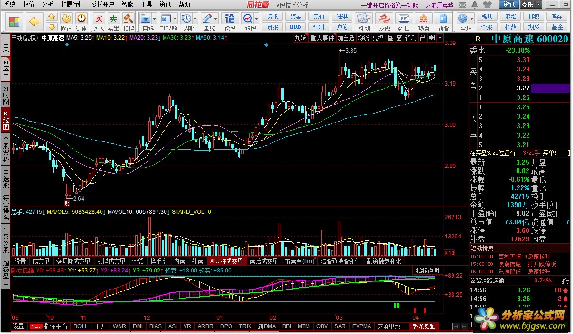Open the F10/F9 company info icon

pyautogui.click(x=166, y=18)
